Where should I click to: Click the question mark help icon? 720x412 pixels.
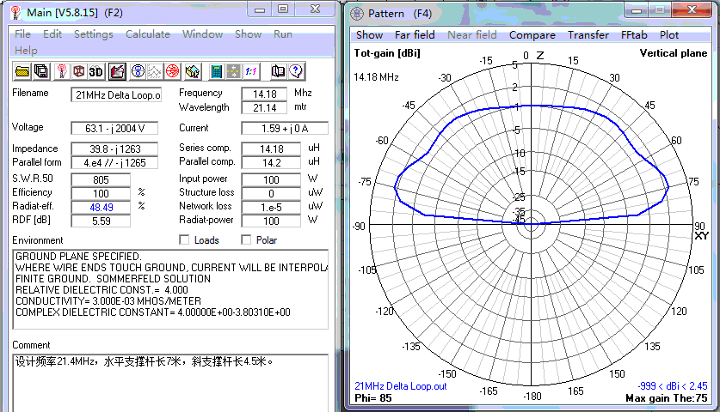coord(296,71)
